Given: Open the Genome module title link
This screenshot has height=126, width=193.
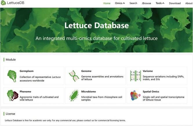Looking at the screenshot, I should tap(86, 71).
